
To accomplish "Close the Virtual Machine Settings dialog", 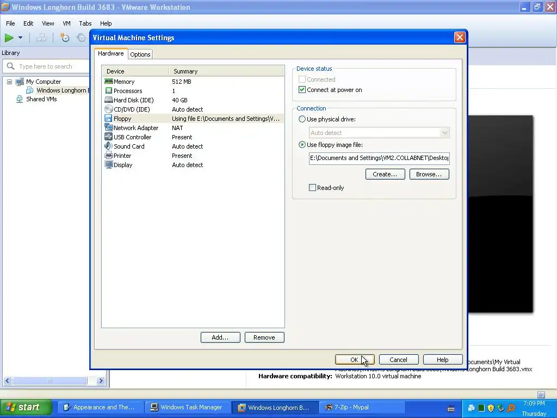I will 460,38.
